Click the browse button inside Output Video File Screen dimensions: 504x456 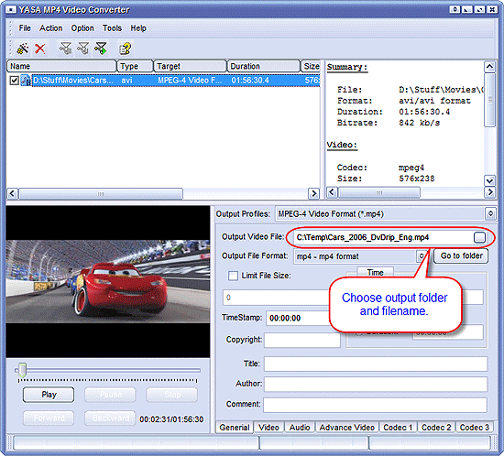[x=479, y=238]
